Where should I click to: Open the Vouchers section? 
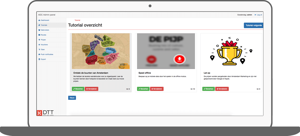click(x=51, y=45)
